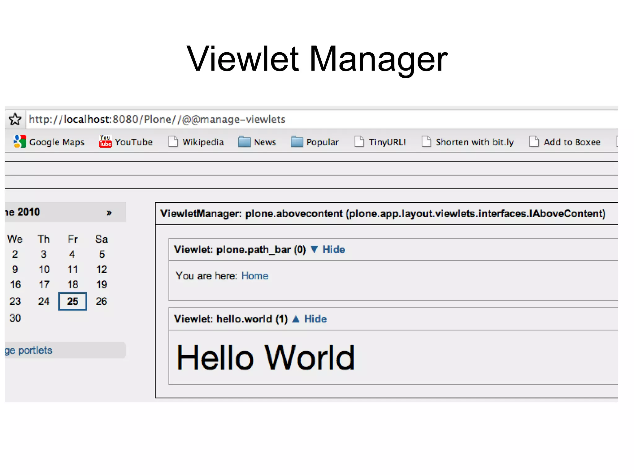
Task: Select calendar date 23
Action: [x=15, y=301]
